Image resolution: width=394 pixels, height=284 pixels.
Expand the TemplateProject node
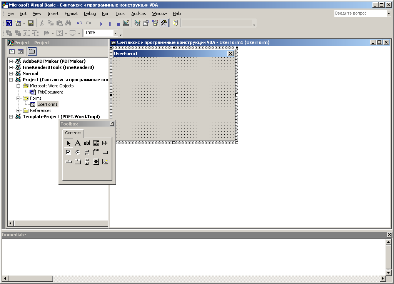tap(11, 117)
